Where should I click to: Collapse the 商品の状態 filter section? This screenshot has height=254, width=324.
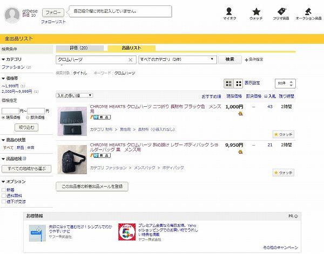(13, 140)
